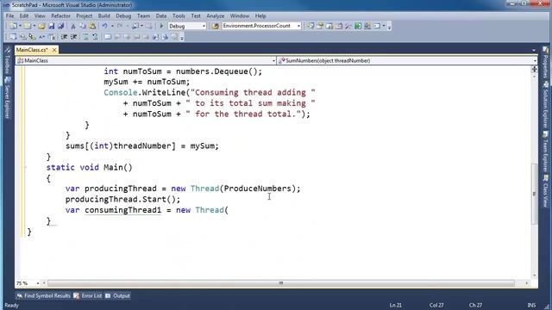Undo the last edit with the Undo arrow

[x=104, y=26]
